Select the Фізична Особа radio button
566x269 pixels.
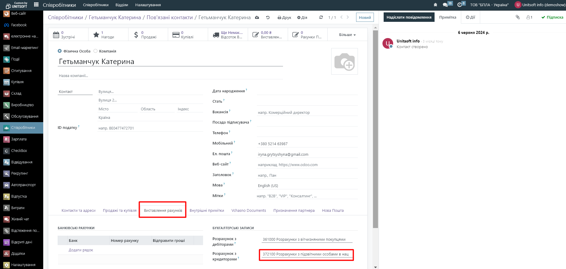point(60,51)
